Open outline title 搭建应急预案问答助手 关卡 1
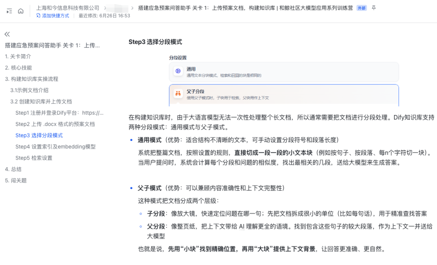437x265 pixels. 52,45
